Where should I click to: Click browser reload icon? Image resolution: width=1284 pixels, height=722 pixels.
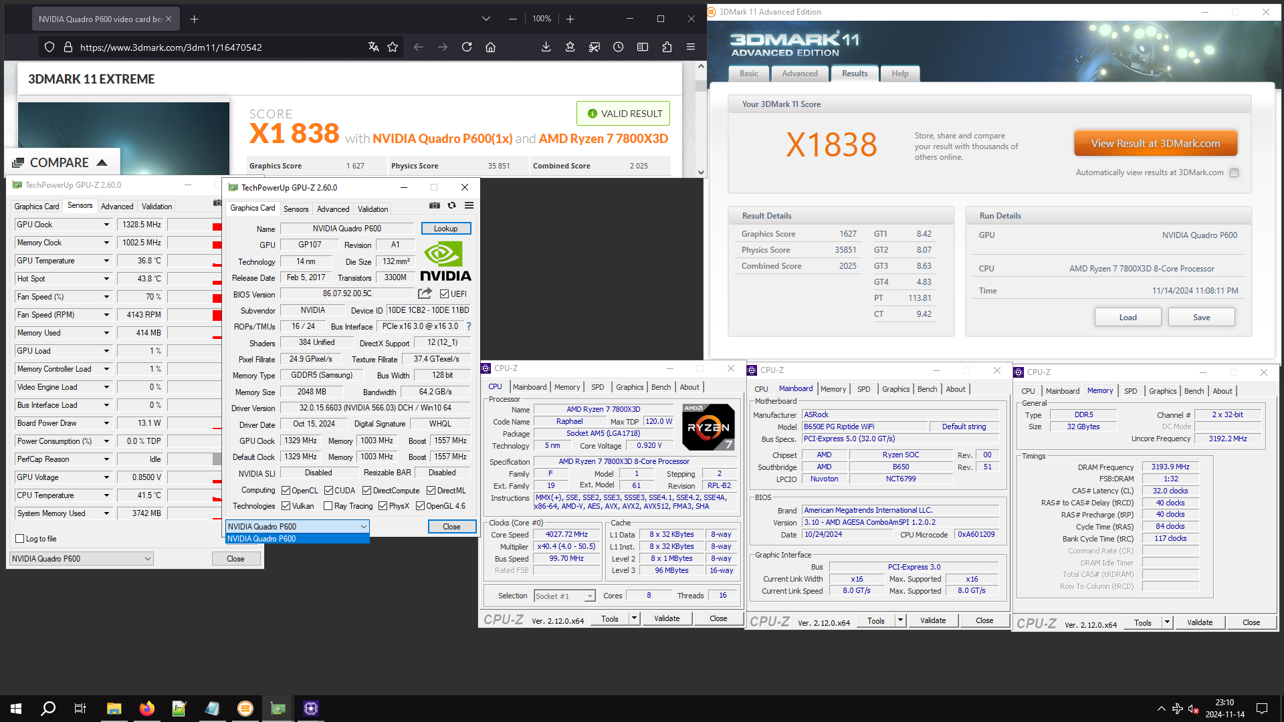(x=467, y=47)
